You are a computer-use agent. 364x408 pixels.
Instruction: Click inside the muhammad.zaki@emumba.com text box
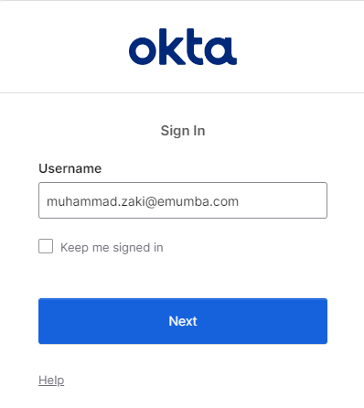pyautogui.click(x=183, y=200)
